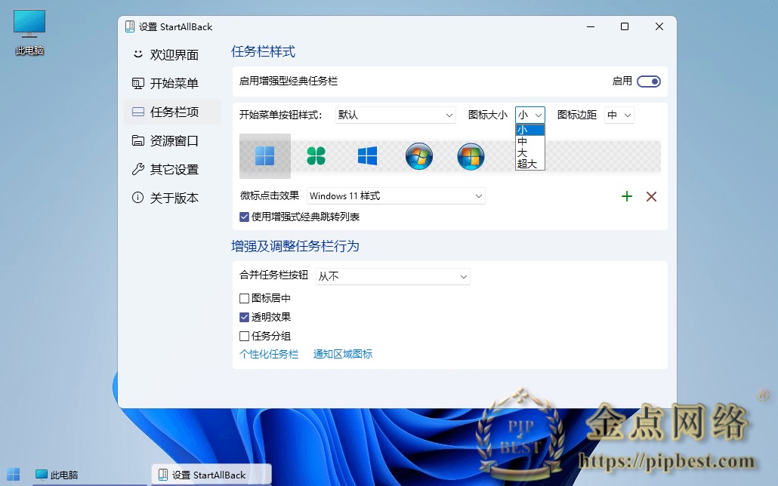
Task: Choose 超大 in the icon size list
Action: 530,165
